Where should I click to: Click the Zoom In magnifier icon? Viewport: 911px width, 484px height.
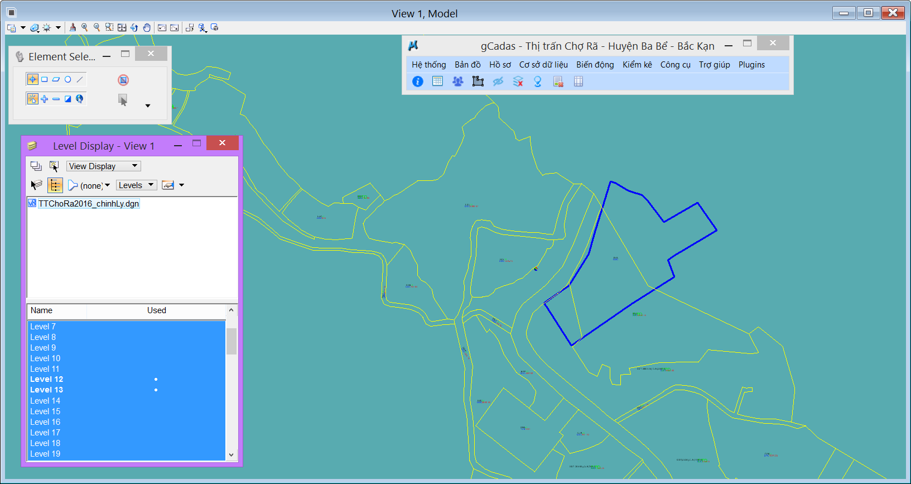click(x=85, y=27)
